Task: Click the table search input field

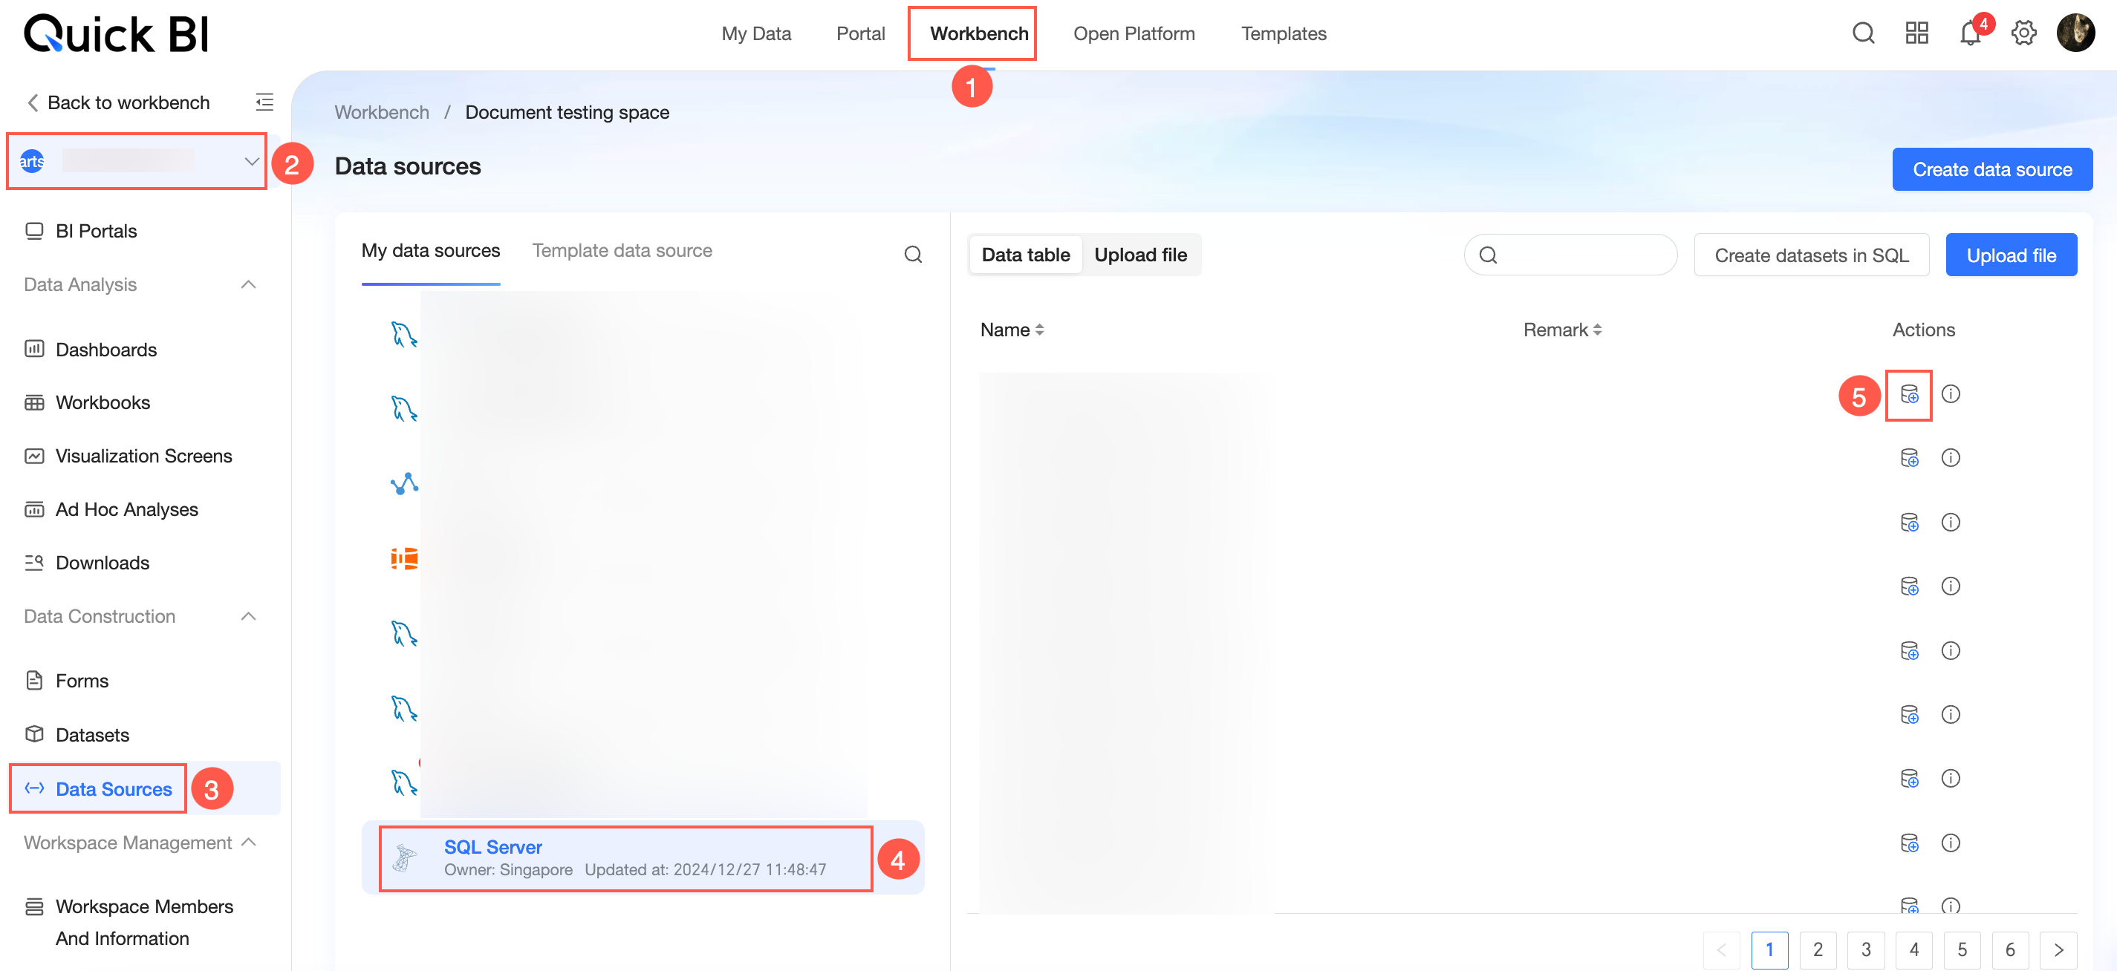Action: pos(1570,255)
